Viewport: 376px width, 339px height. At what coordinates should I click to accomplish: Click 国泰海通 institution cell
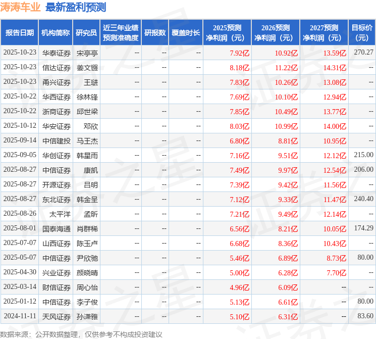(x=57, y=229)
